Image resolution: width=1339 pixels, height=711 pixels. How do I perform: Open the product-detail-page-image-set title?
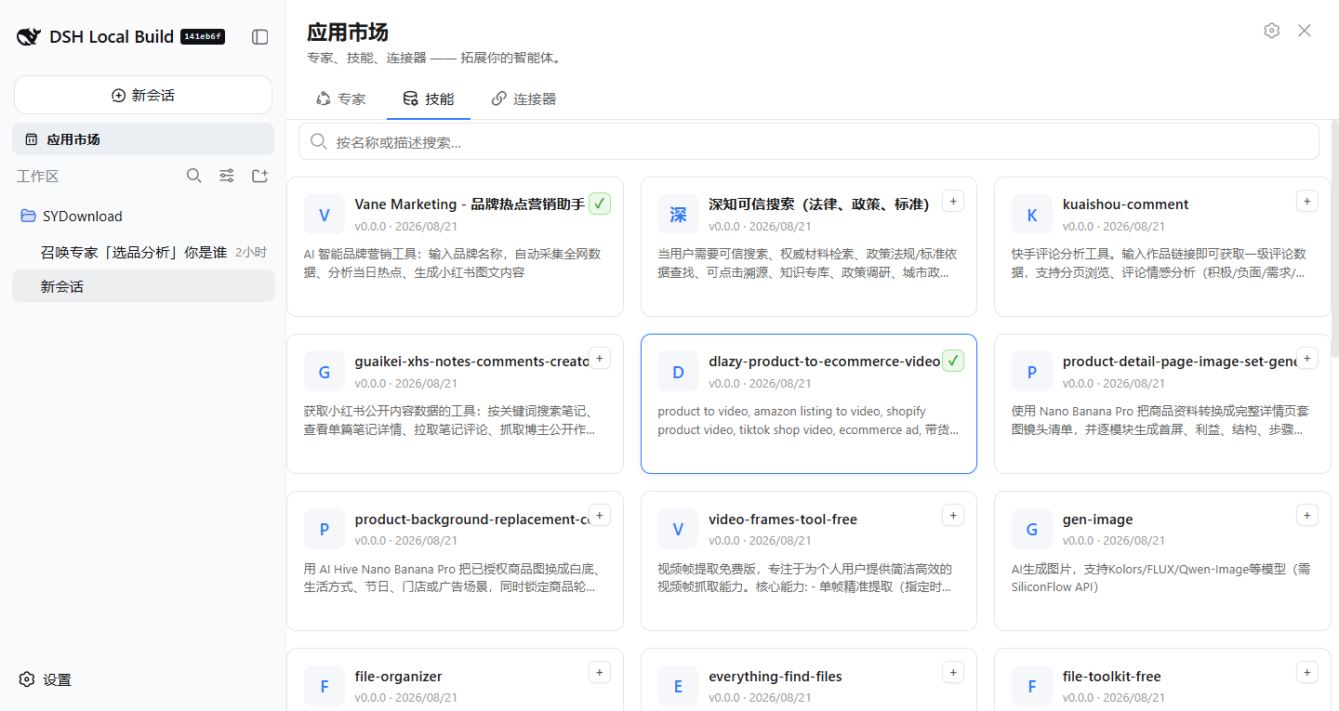coord(1179,362)
